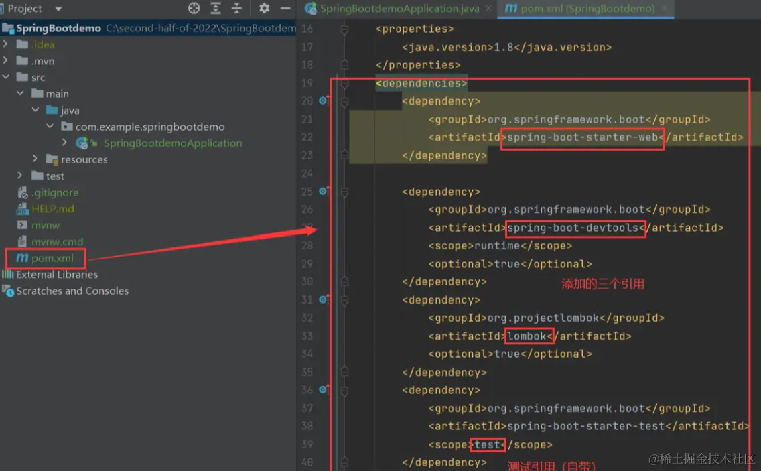Collapse the com.example.springbootdemo package

pos(50,126)
